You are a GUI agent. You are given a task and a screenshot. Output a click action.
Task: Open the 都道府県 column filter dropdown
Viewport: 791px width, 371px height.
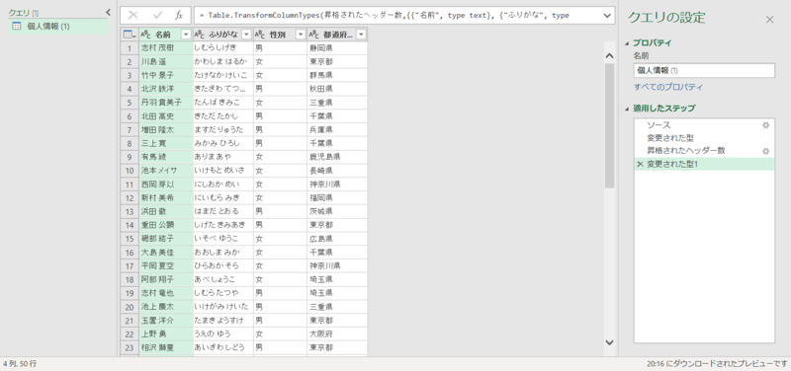pyautogui.click(x=361, y=35)
